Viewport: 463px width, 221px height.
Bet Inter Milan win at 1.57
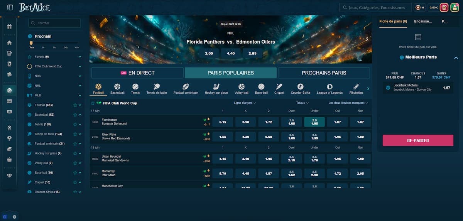click(x=269, y=173)
